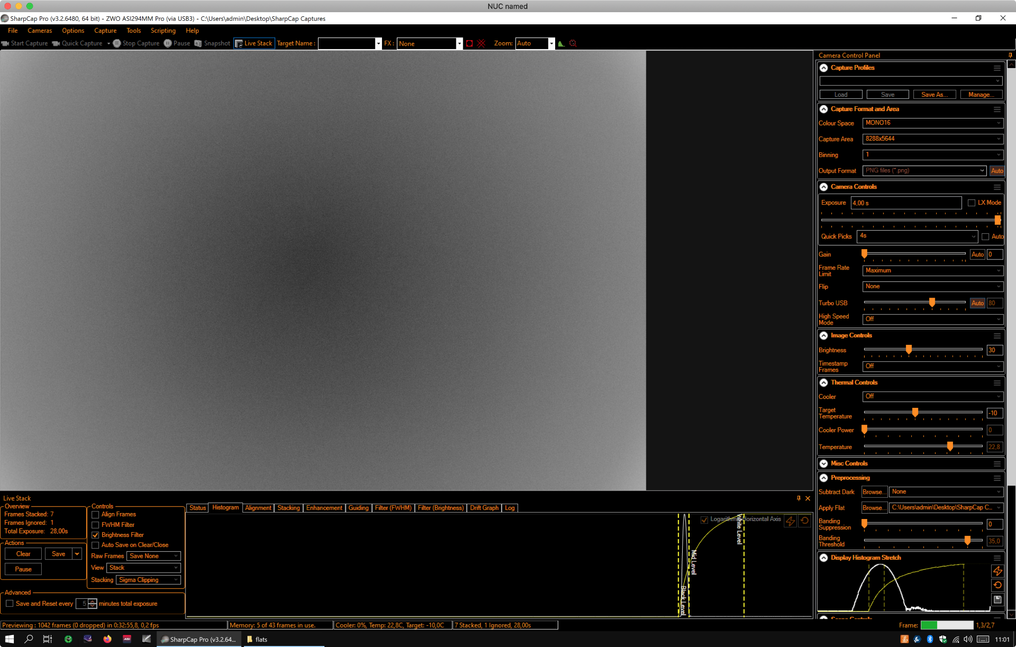1016x647 pixels.
Task: Click the Stop Capture icon
Action: (x=117, y=44)
